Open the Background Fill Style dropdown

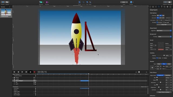(x=165, y=37)
